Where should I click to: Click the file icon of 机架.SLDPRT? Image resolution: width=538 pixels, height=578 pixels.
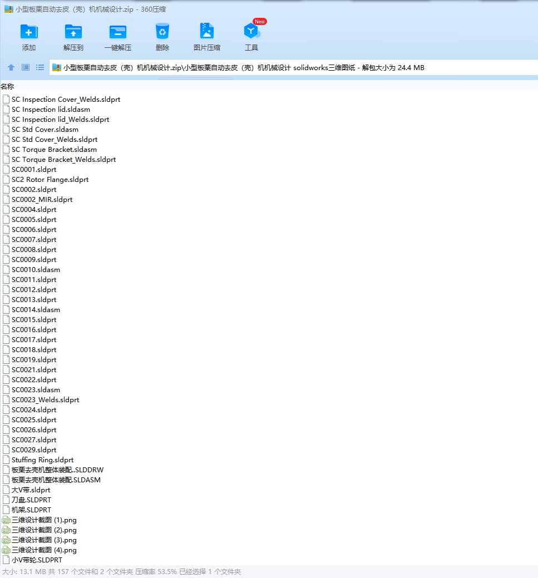6,510
